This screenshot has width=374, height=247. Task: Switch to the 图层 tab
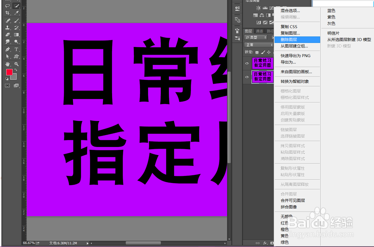[x=249, y=31]
